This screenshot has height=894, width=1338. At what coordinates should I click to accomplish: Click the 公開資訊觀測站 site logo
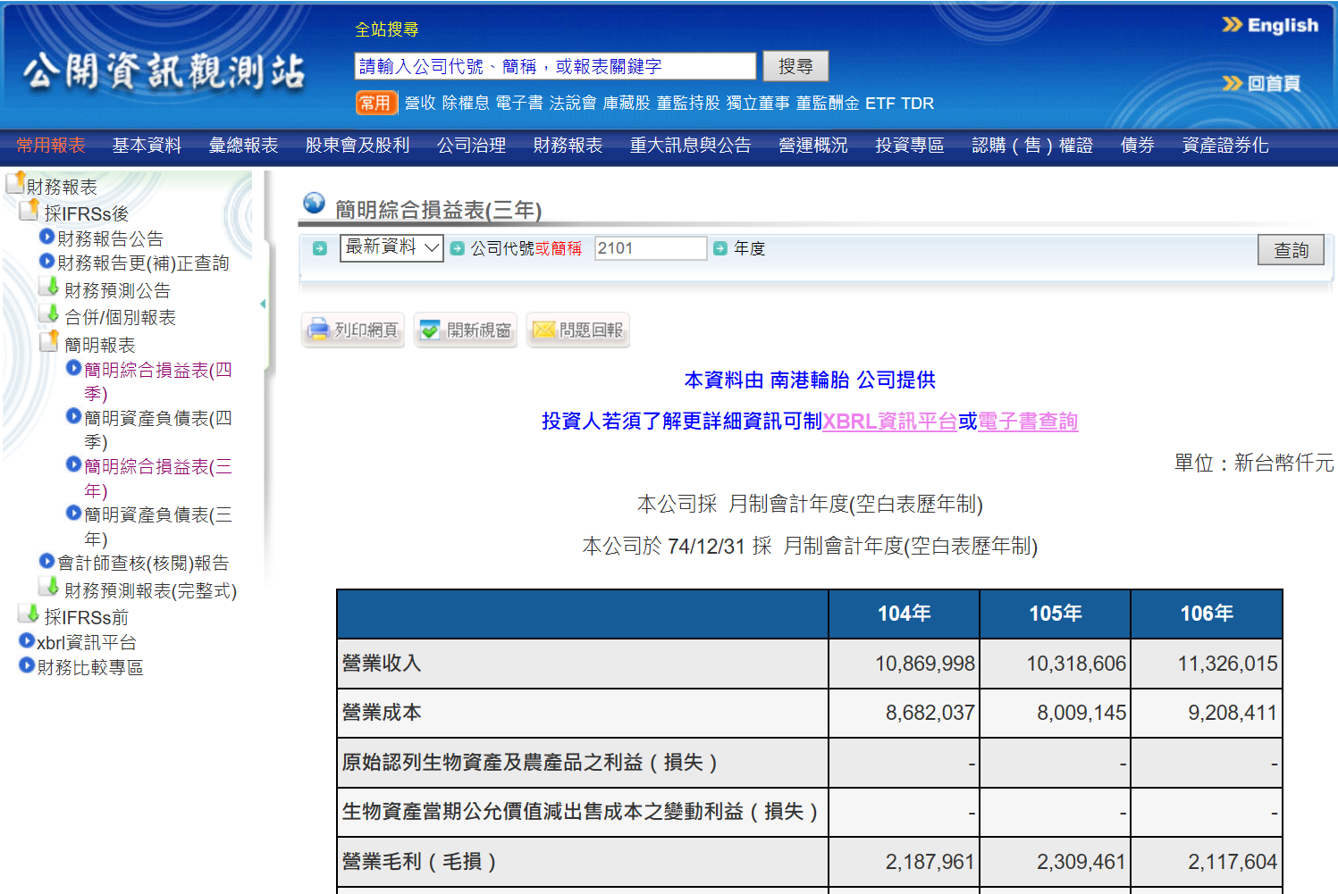164,71
